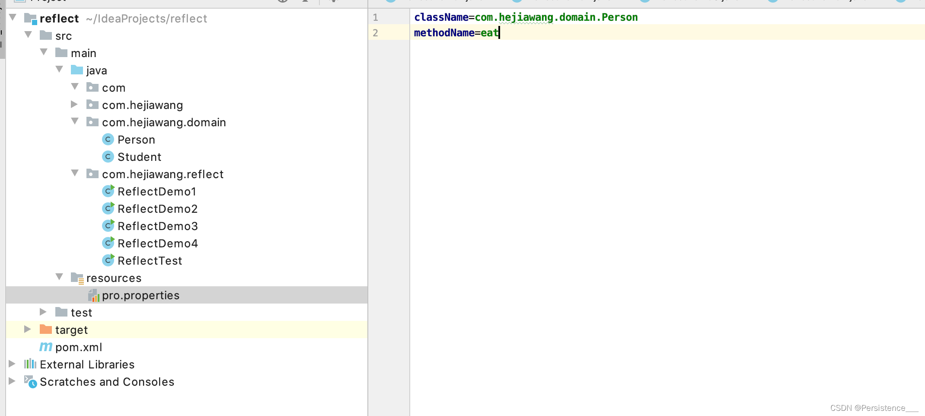Select the resources folder
925x416 pixels.
(114, 278)
